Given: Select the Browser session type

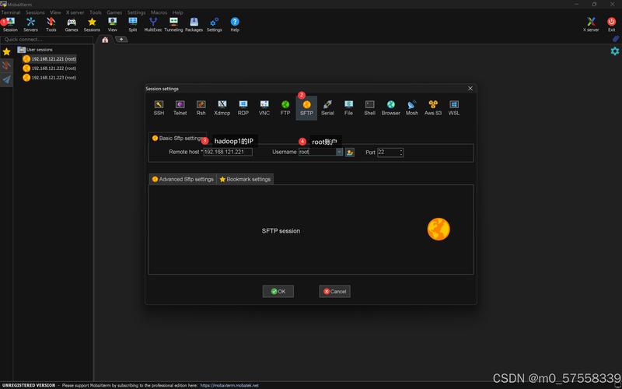Looking at the screenshot, I should 391,107.
